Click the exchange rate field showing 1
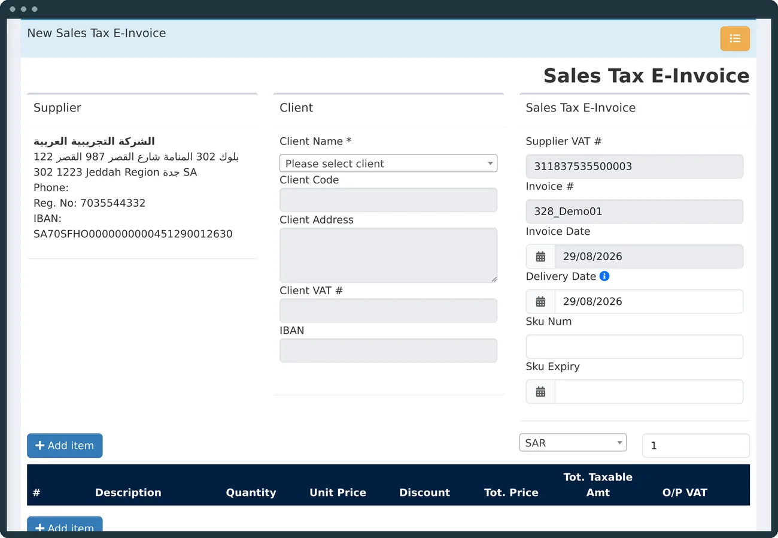778x538 pixels. point(696,446)
